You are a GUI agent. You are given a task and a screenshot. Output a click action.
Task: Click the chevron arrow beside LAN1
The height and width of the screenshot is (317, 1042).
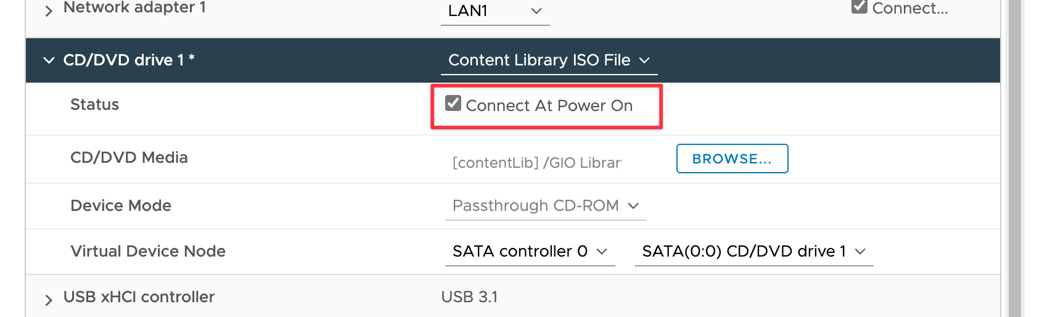click(x=536, y=11)
